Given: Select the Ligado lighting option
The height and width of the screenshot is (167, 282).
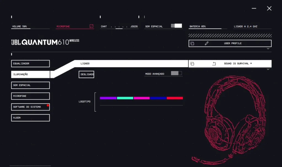Looking at the screenshot, I should [85, 64].
